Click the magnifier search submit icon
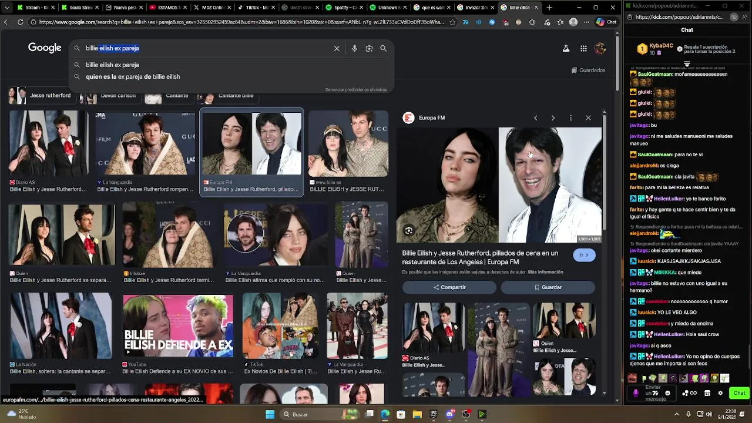Image resolution: width=752 pixels, height=423 pixels. 384,48
